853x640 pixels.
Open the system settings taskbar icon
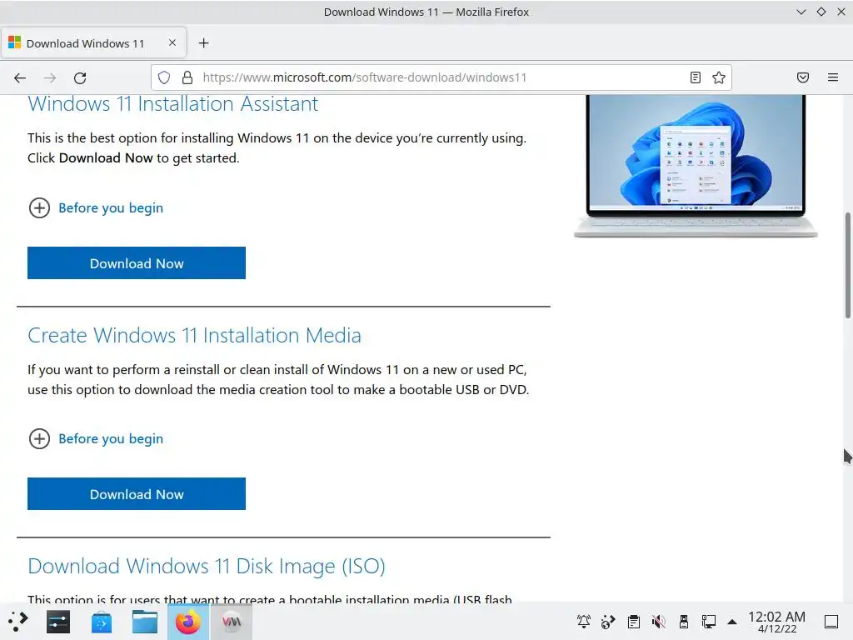click(58, 622)
